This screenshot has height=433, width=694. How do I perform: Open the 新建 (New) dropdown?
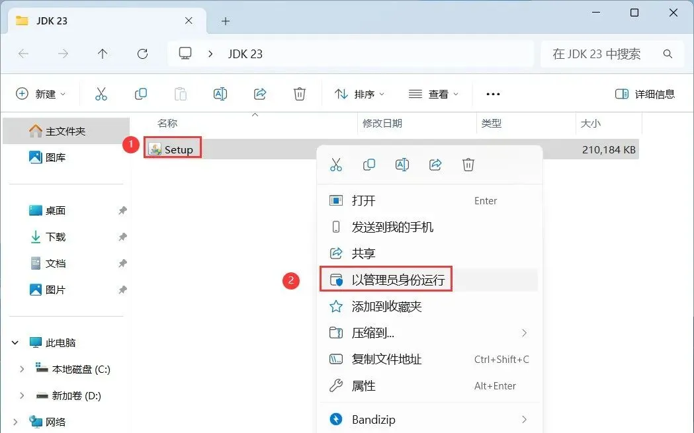(x=41, y=94)
